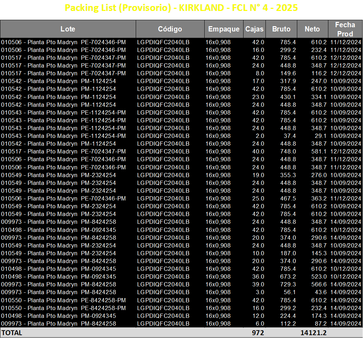Select total Cajas value 972
This screenshot has width=363, height=338.
(258, 333)
